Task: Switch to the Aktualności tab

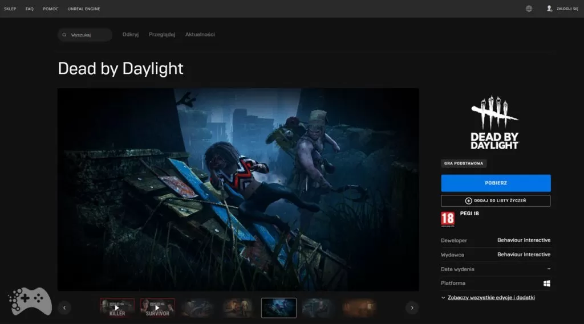Action: (200, 34)
